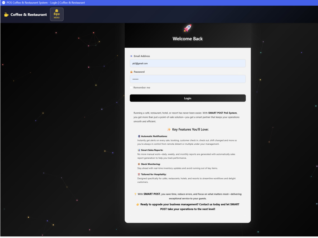Click the Smart Sales Reports chart icon
Viewport: 318px width, 238px height.
(139, 150)
